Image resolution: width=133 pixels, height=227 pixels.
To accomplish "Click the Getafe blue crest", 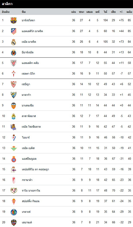I will click(14, 212).
